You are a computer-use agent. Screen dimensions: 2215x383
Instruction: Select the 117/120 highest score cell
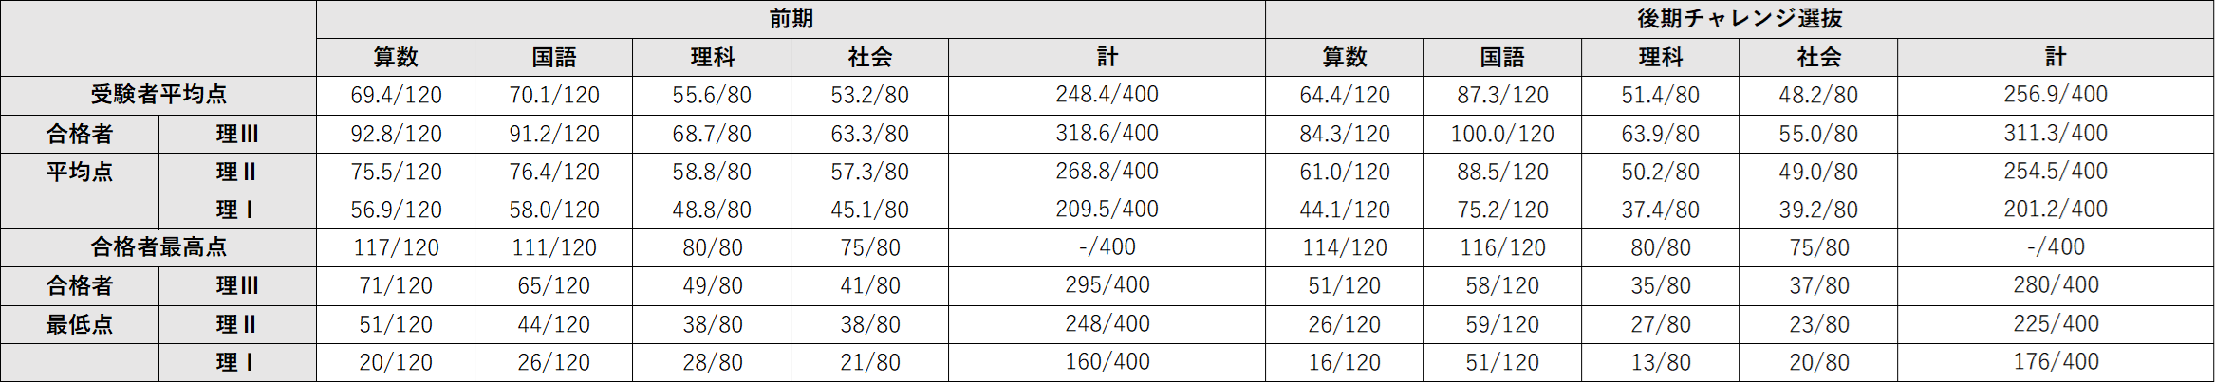[396, 247]
